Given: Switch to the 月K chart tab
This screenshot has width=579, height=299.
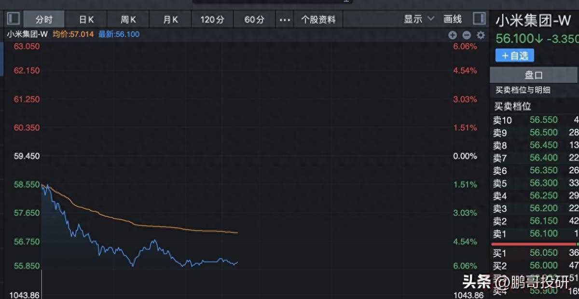Looking at the screenshot, I should [x=170, y=19].
